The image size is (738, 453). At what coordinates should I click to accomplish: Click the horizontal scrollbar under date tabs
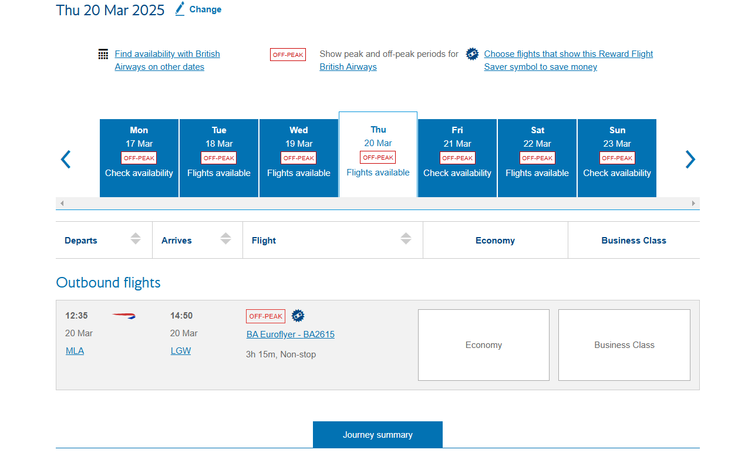click(378, 203)
